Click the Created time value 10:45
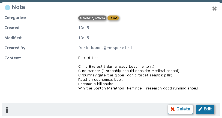 83,28
